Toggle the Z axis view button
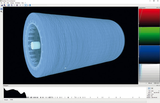The width and height of the screenshot is (160, 103). [26, 5]
